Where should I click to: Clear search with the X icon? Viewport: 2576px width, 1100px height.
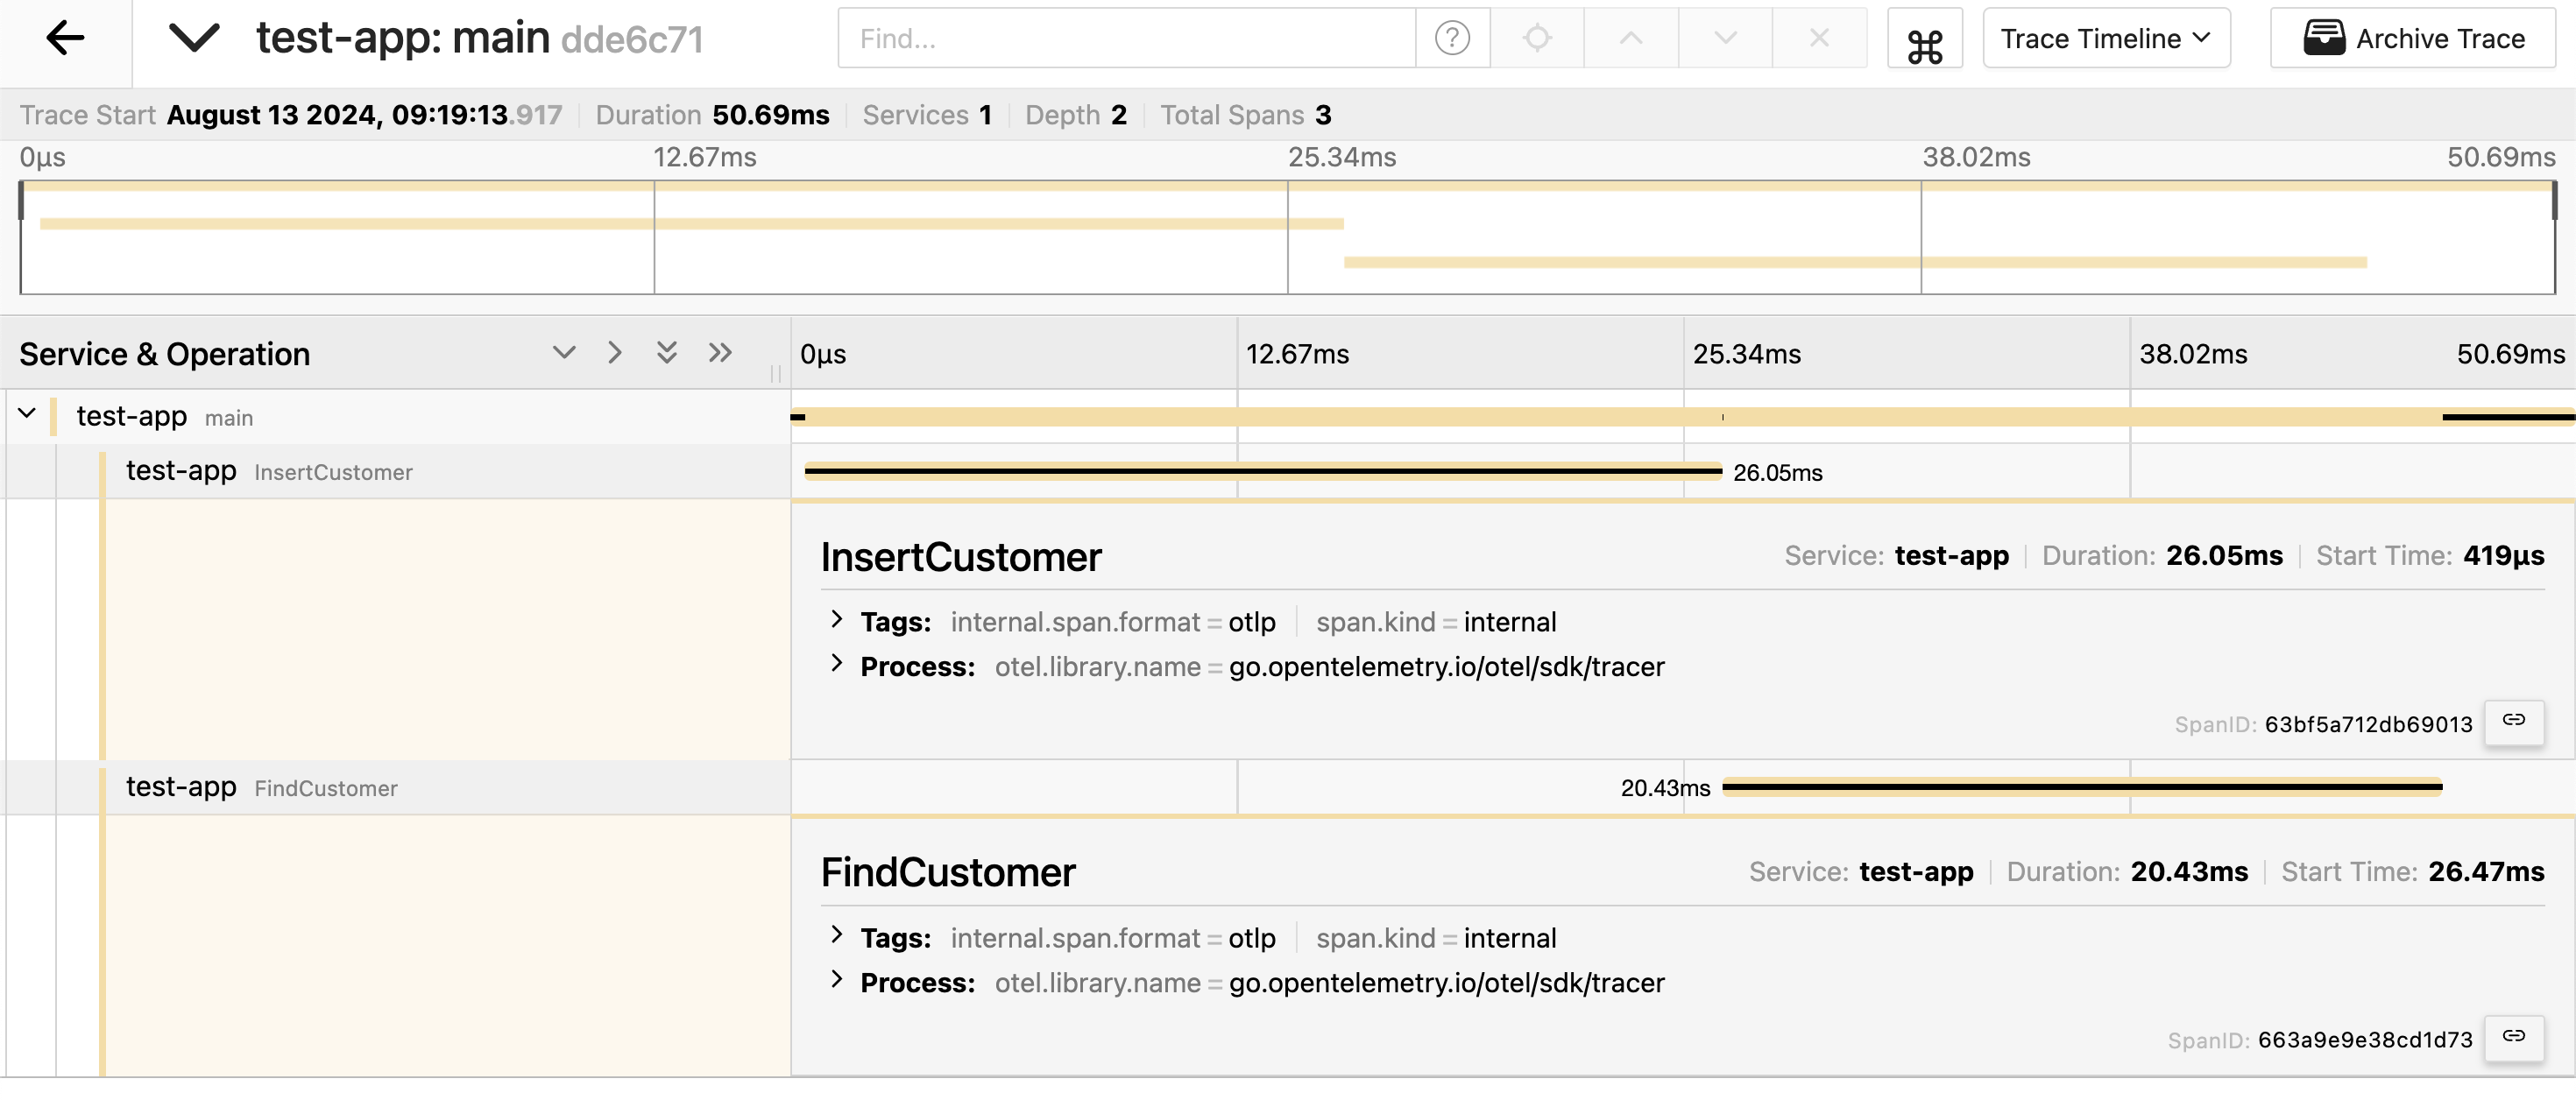[1819, 39]
